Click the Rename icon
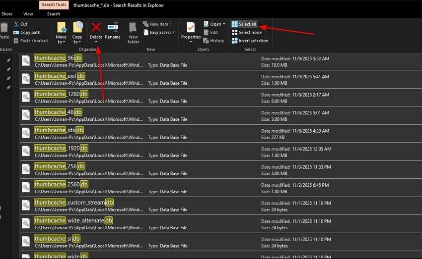The width and height of the screenshot is (422, 259). click(113, 27)
